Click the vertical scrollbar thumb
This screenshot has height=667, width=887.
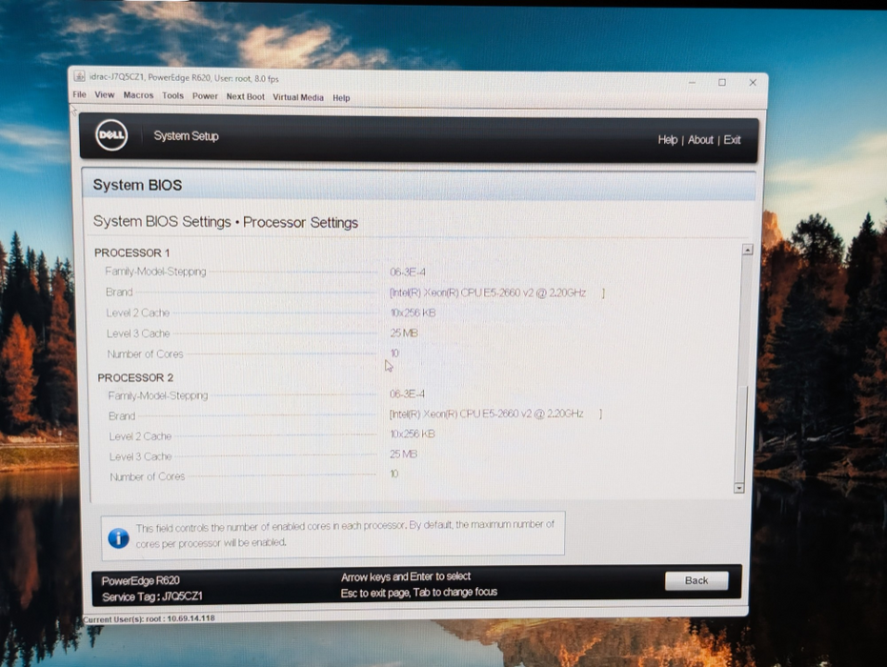point(741,433)
